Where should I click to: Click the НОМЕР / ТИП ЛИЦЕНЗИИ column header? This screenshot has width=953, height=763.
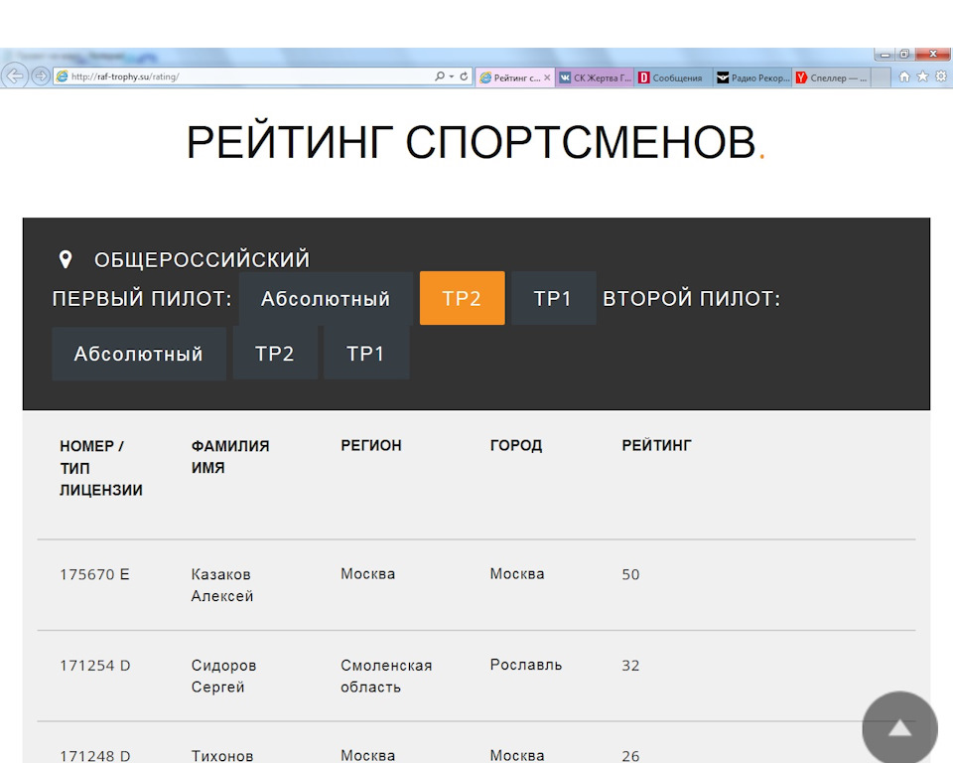[x=101, y=468]
